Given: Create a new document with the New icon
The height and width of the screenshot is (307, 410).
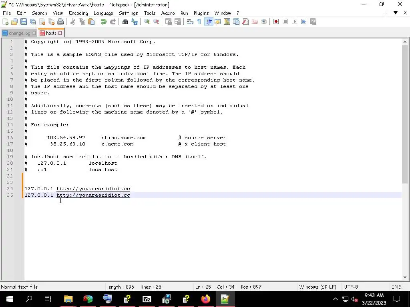Looking at the screenshot, I should pyautogui.click(x=5, y=22).
